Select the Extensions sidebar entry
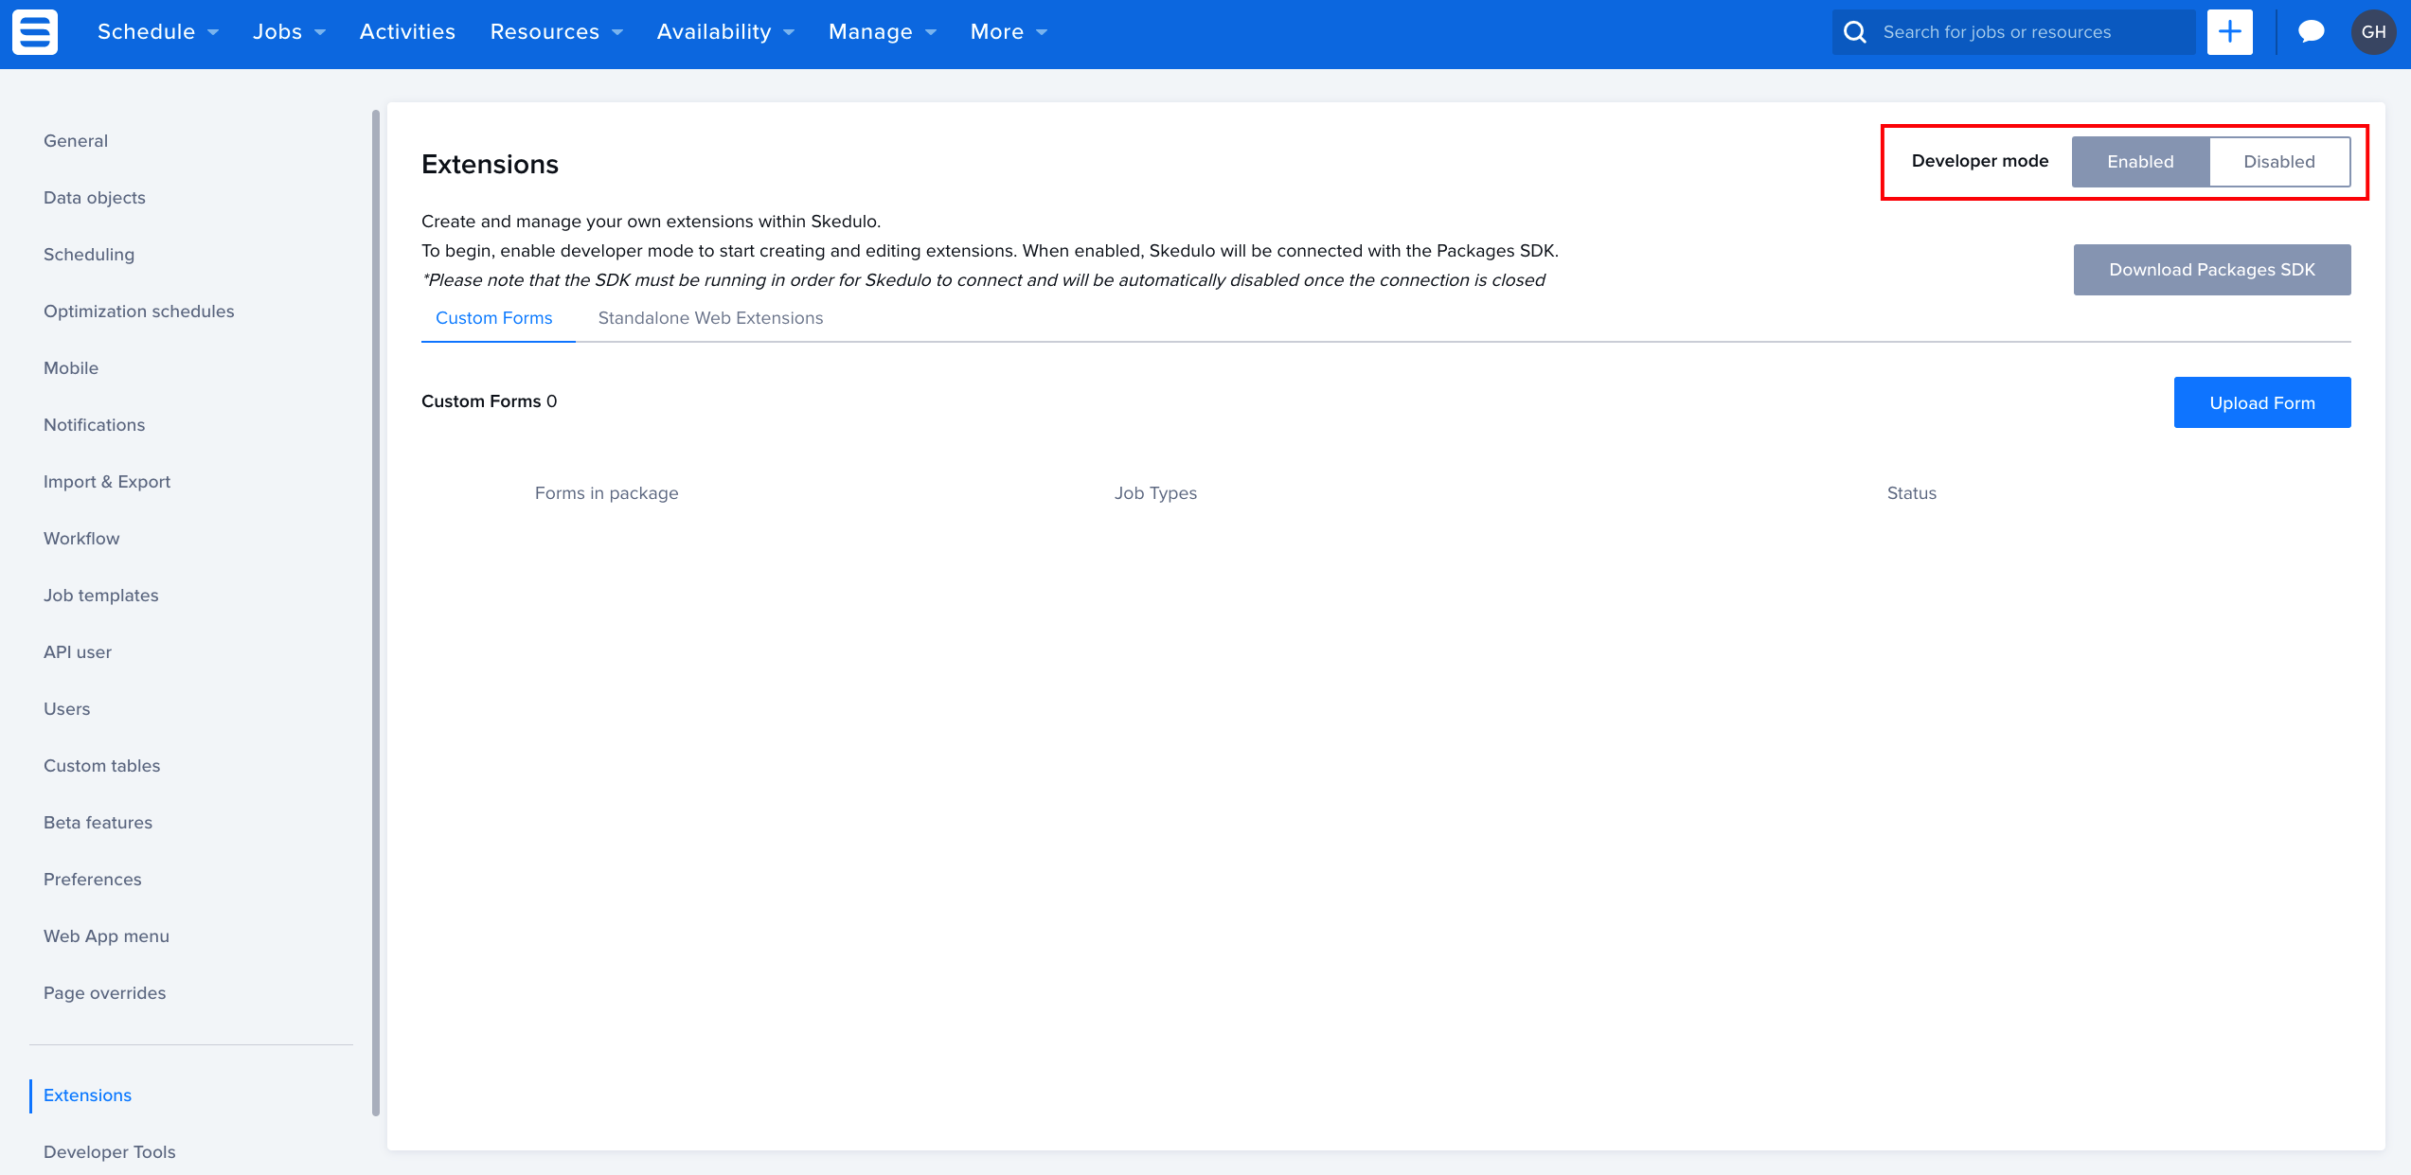The width and height of the screenshot is (2411, 1175). tap(86, 1095)
